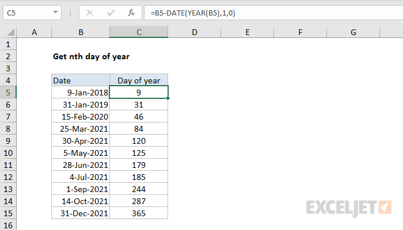Screen dimensions: 403x230
Task: Select row 9 header
Action: [x=8, y=141]
